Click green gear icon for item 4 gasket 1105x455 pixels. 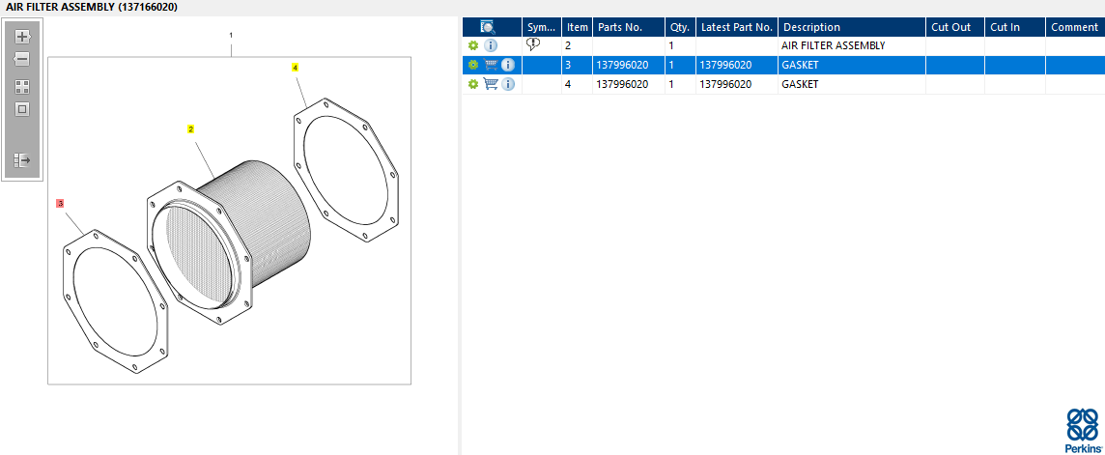pyautogui.click(x=473, y=84)
